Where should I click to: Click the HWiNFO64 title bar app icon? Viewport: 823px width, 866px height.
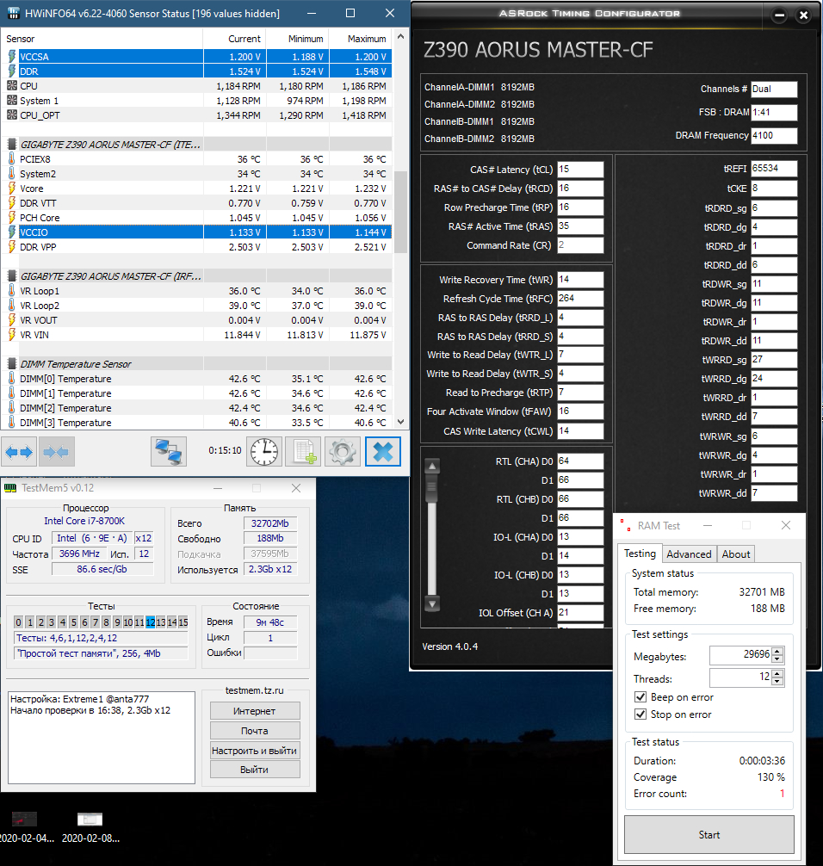click(x=14, y=13)
